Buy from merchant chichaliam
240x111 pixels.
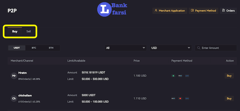(x=229, y=98)
